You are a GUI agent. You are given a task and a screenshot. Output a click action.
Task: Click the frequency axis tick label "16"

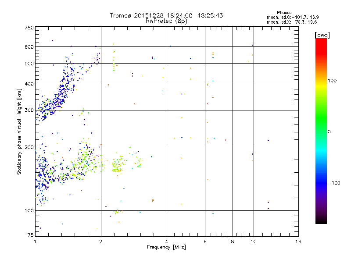pyautogui.click(x=298, y=242)
